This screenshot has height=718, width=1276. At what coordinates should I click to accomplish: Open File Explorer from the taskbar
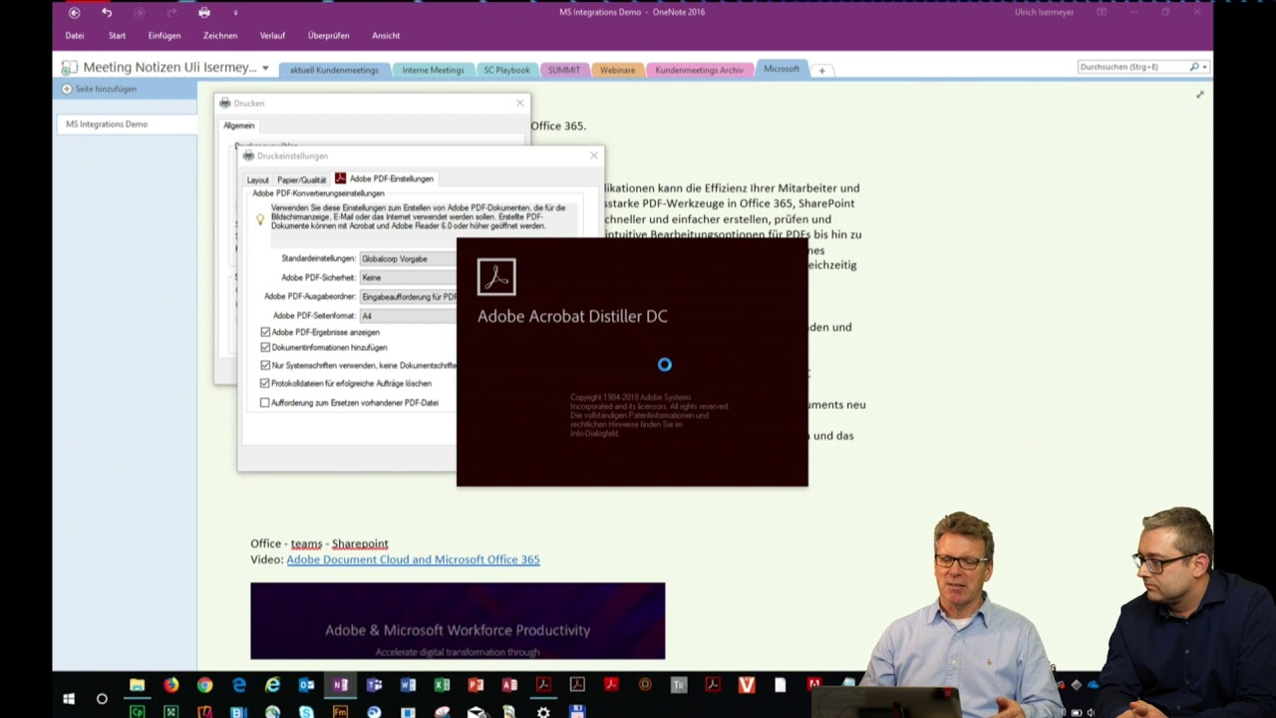pyautogui.click(x=138, y=685)
